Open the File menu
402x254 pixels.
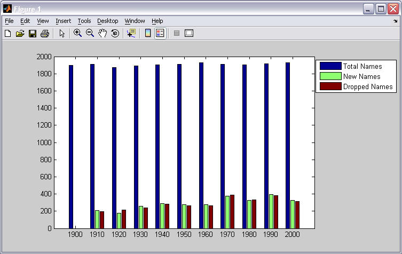click(x=9, y=21)
